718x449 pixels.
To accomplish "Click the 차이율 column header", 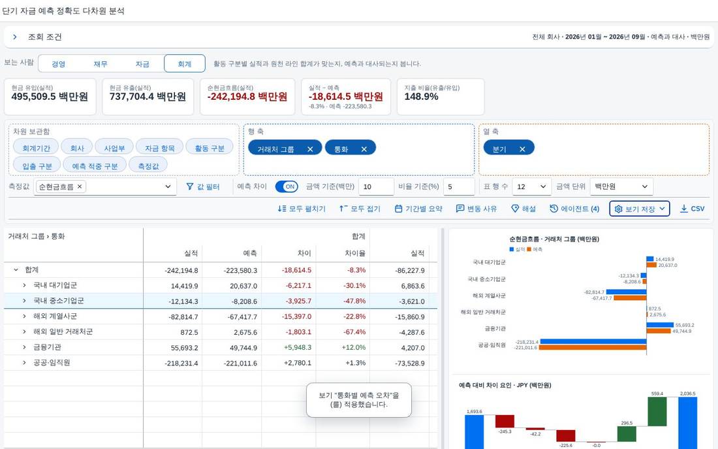I will coord(343,253).
